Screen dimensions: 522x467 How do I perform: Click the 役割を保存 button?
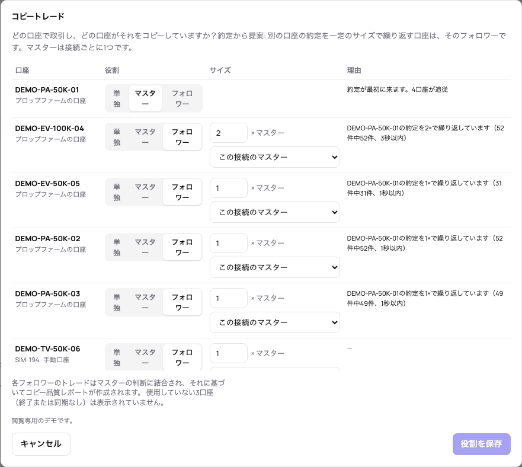coord(481,444)
